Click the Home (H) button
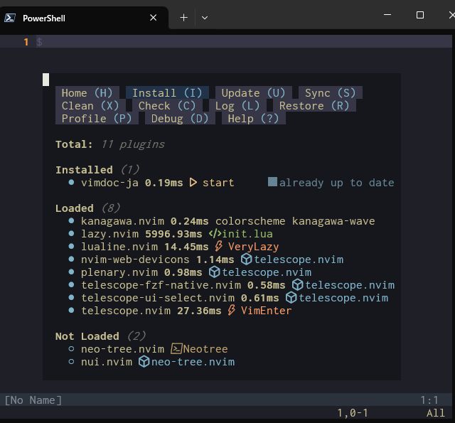Image resolution: width=455 pixels, height=423 pixels. (x=87, y=93)
